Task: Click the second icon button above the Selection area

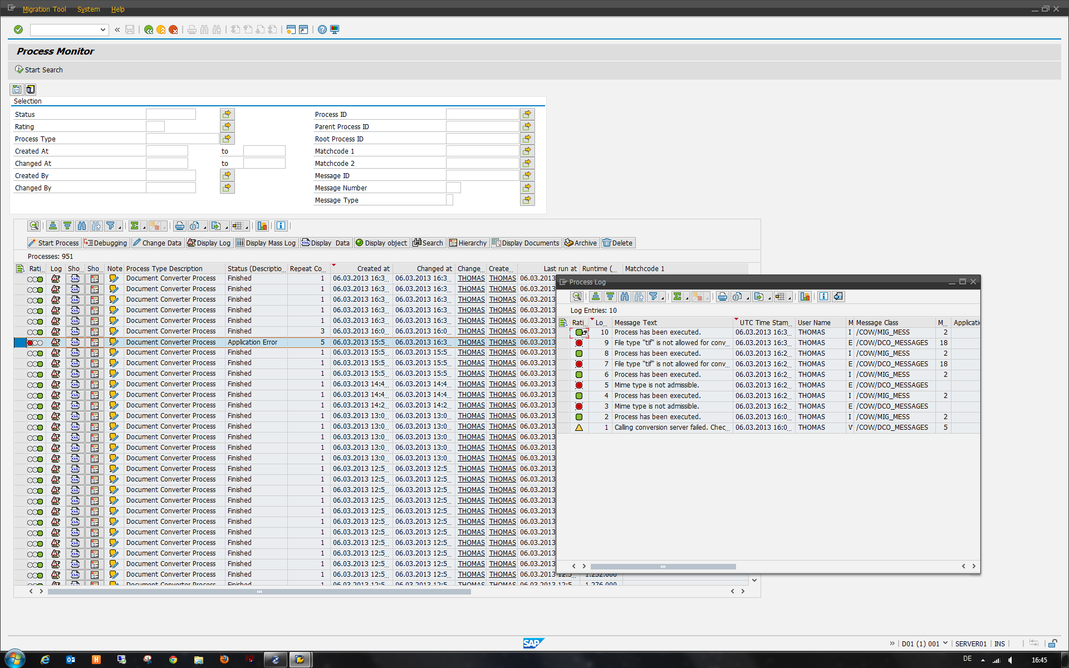Action: 31,89
